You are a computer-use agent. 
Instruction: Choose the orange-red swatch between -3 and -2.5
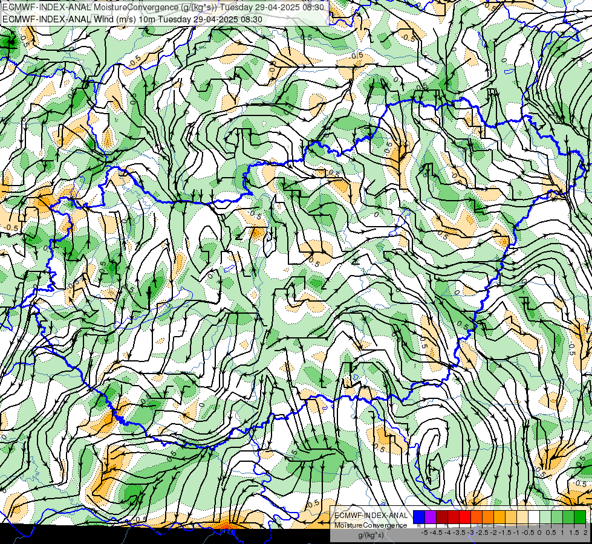[x=477, y=517]
